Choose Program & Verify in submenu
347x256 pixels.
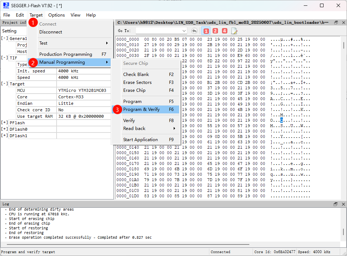[146, 109]
